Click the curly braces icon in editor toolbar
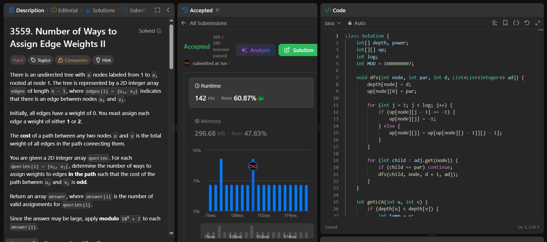 coord(516,23)
